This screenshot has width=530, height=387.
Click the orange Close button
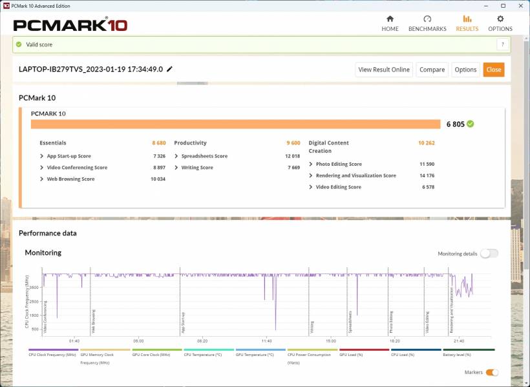[x=494, y=70]
